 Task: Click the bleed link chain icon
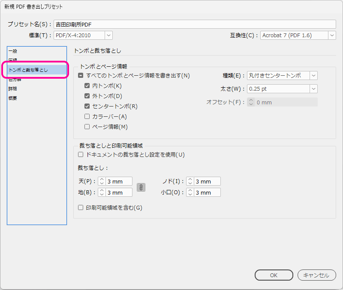point(141,187)
